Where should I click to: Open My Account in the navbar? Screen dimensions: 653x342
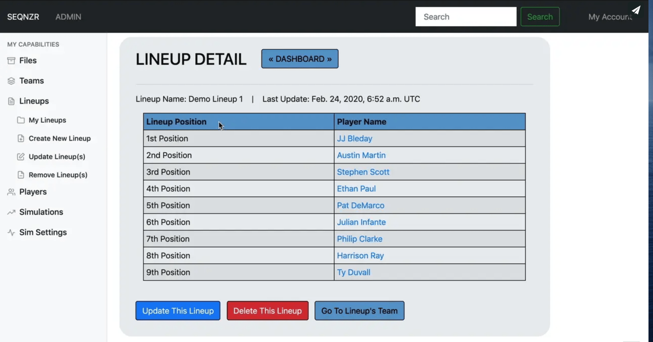pos(610,17)
